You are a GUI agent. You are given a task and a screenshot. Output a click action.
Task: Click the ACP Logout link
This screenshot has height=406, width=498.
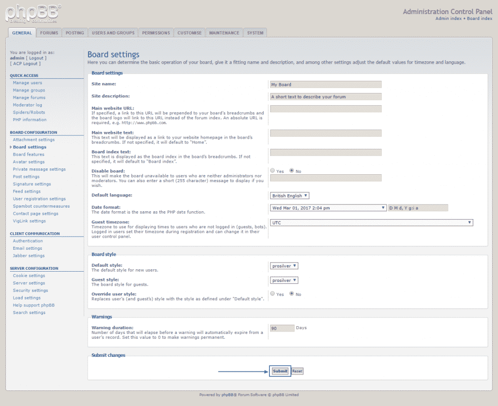point(25,64)
